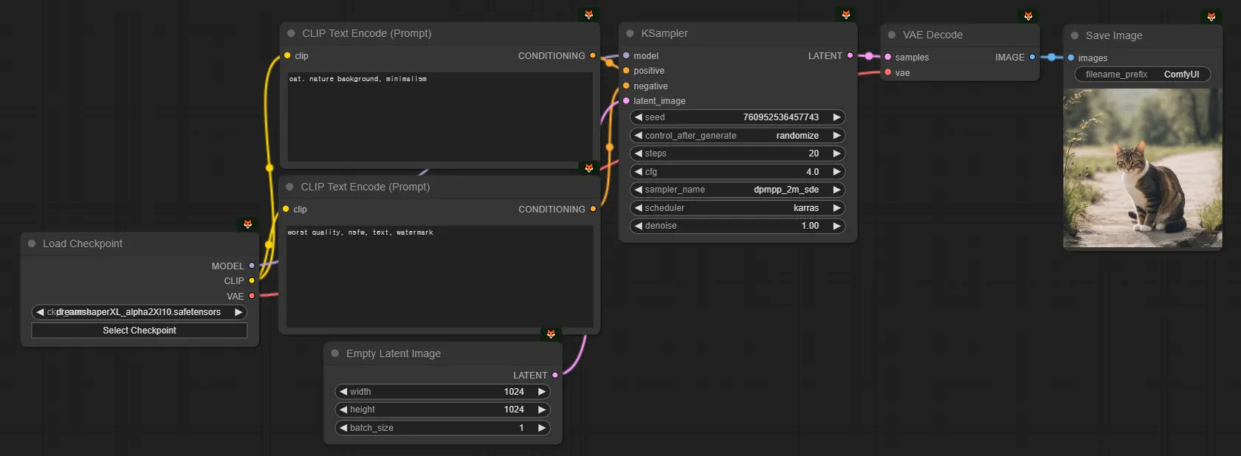Collapse the bottom CLIP Text Encode node dot
Screen dimensions: 1241x456
289,187
